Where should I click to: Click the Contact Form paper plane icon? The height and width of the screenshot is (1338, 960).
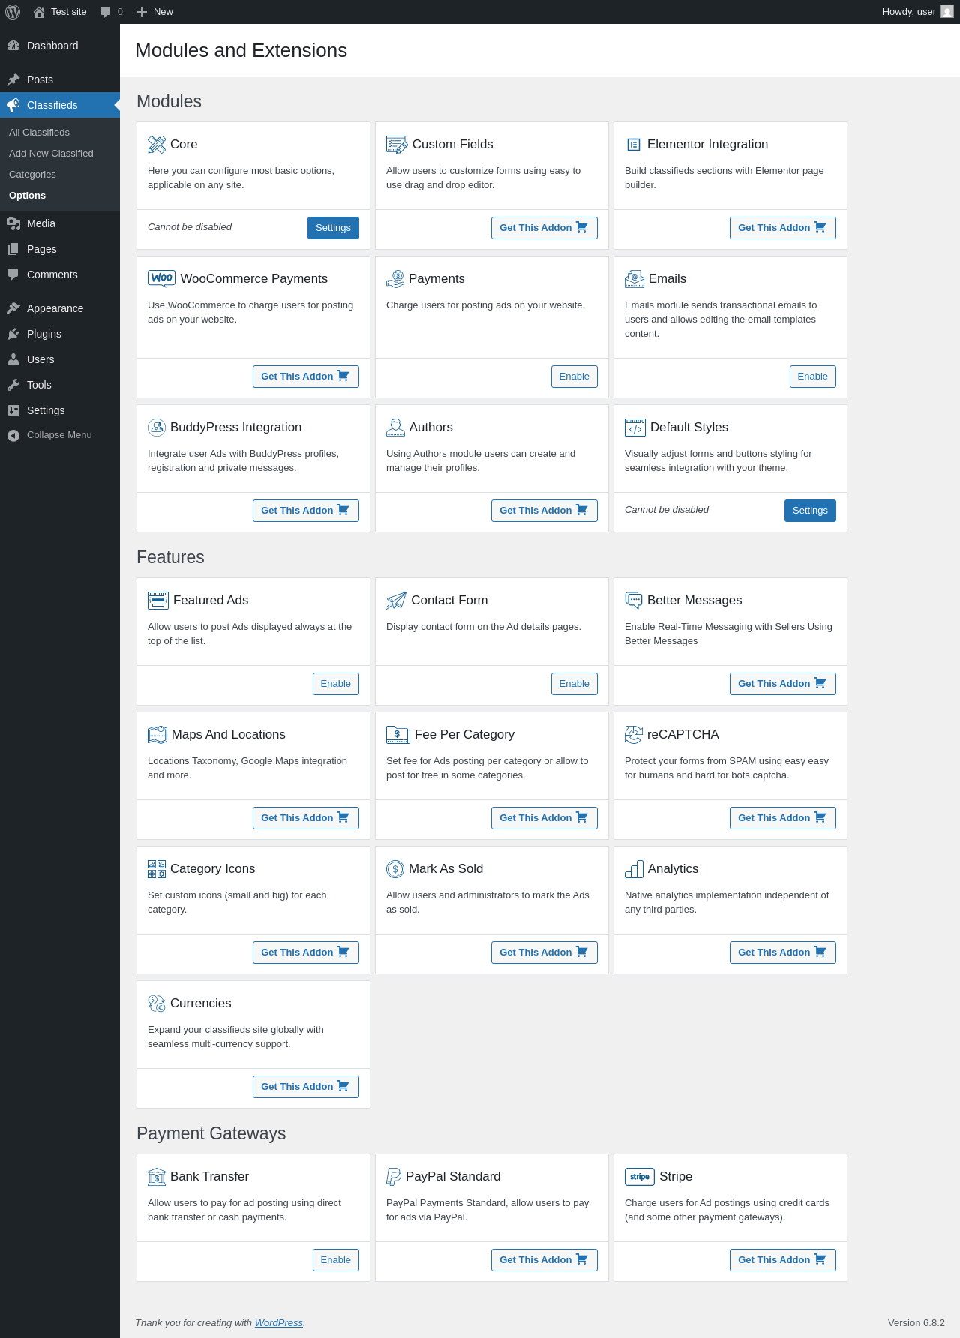pyautogui.click(x=396, y=600)
